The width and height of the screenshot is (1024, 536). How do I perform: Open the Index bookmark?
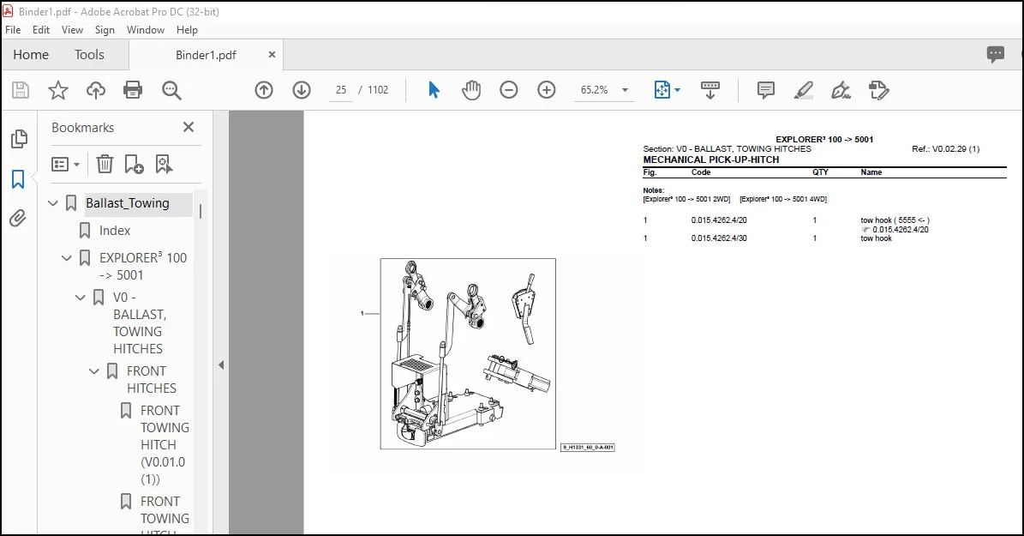pyautogui.click(x=114, y=231)
